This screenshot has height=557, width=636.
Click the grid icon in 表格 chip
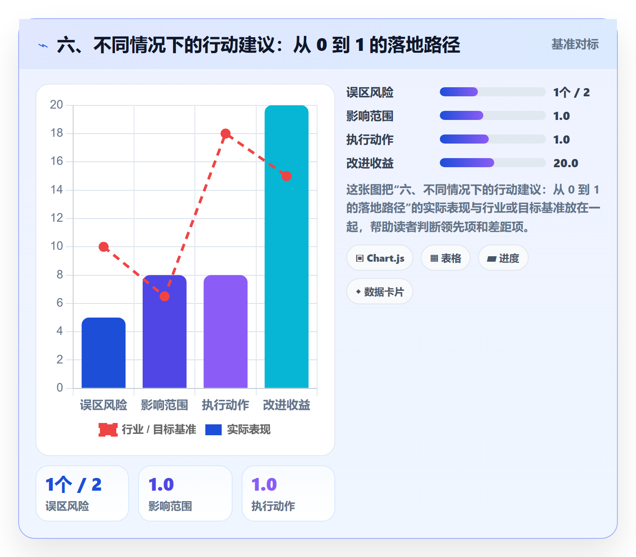(434, 259)
